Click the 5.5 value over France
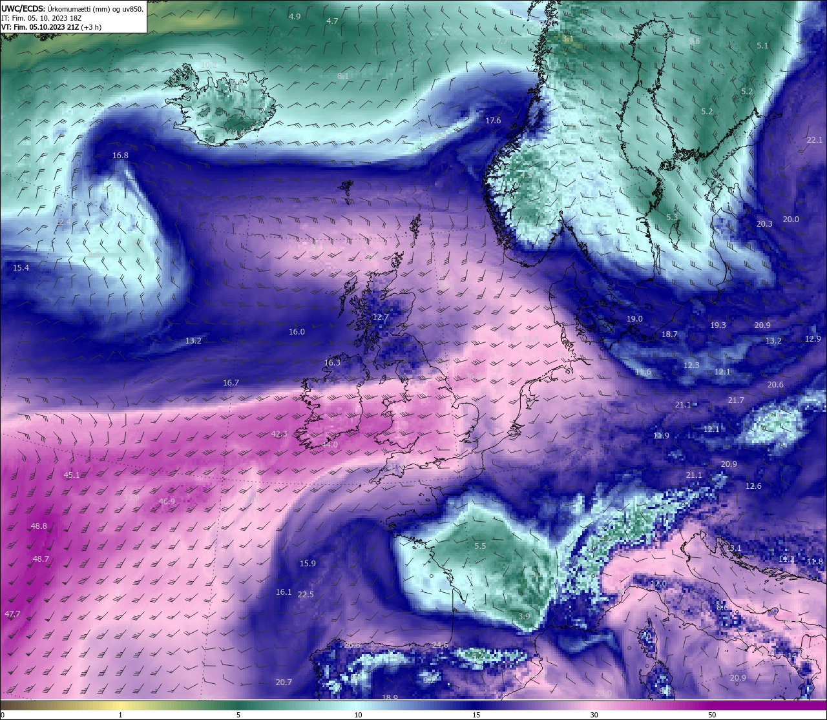Image resolution: width=827 pixels, height=720 pixels. [480, 546]
